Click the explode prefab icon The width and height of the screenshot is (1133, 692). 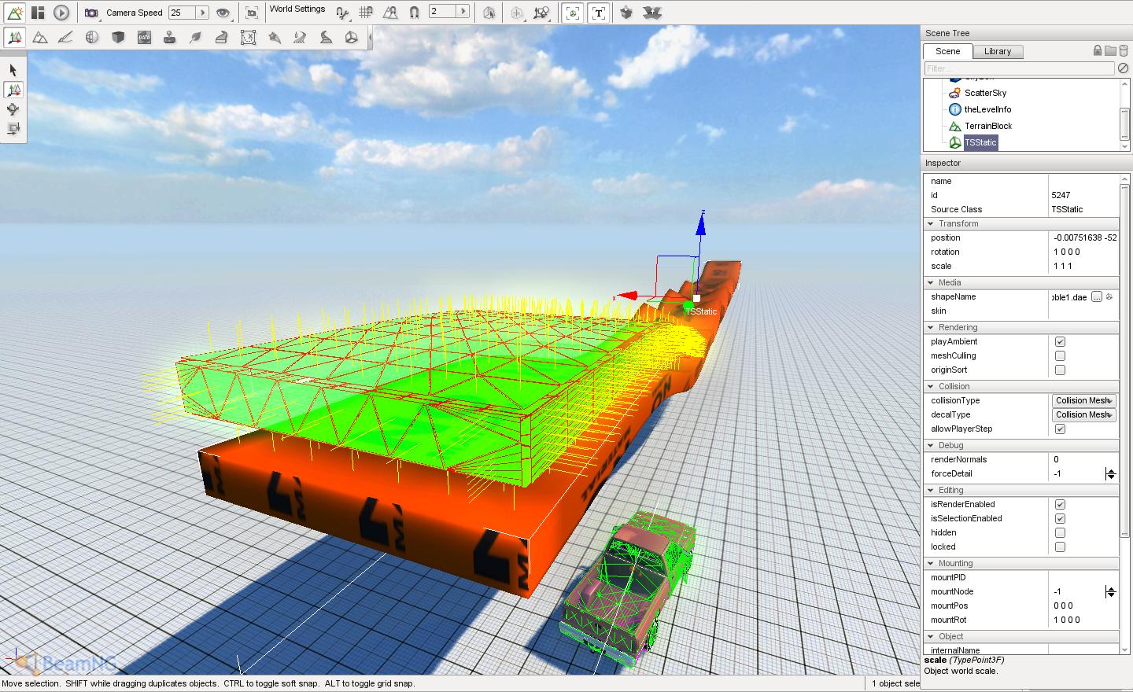point(652,13)
